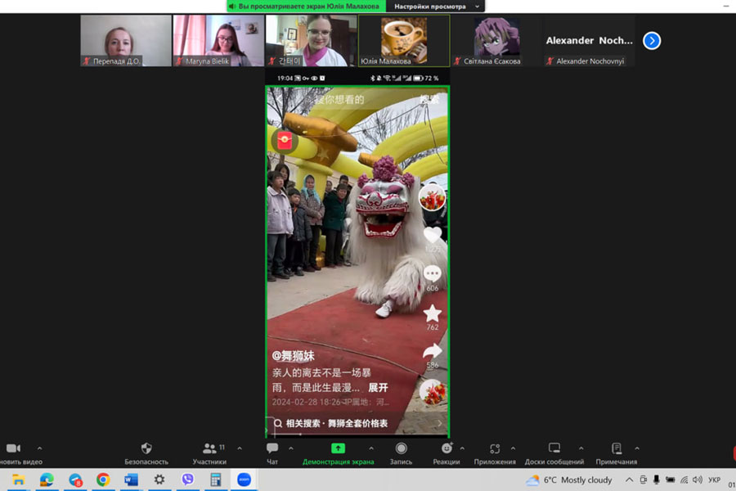Image resolution: width=736 pixels, height=491 pixels.
Task: Expand the arrow next to Чат
Action: click(291, 448)
